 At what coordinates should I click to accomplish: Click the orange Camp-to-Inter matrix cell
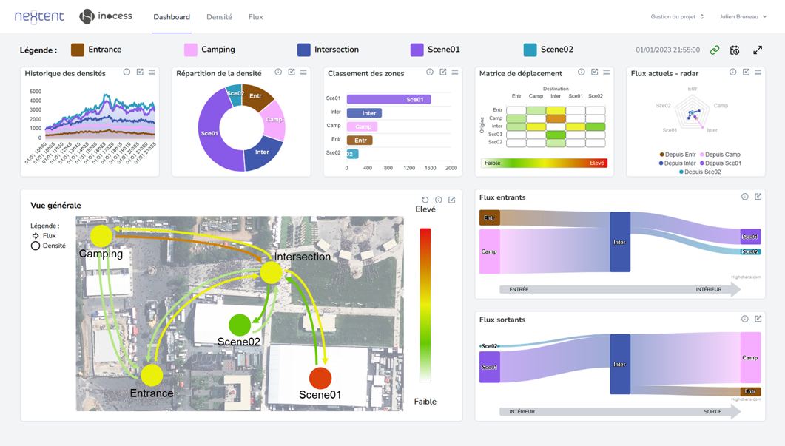tap(556, 118)
